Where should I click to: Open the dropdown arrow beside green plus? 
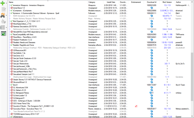[x=6, y=3]
